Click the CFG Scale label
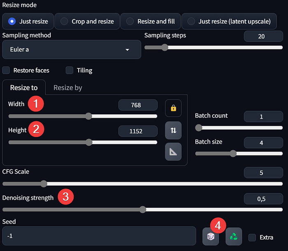The image size is (288, 251). [x=16, y=172]
